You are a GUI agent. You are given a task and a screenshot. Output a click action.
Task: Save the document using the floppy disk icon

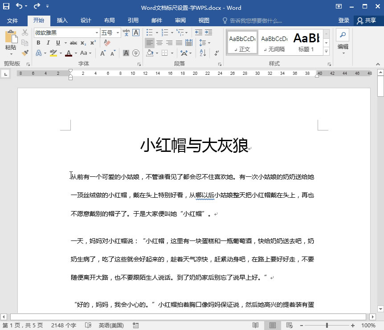click(6, 7)
